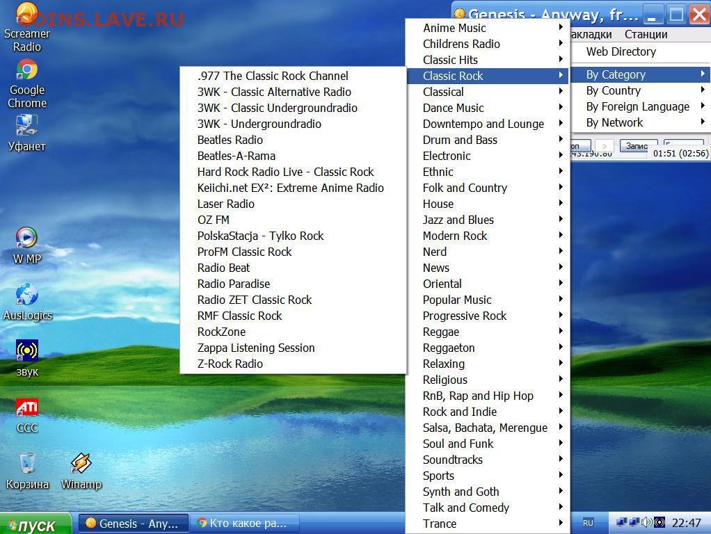The width and height of the screenshot is (711, 534).
Task: Open the Electronic category
Action: tap(487, 156)
